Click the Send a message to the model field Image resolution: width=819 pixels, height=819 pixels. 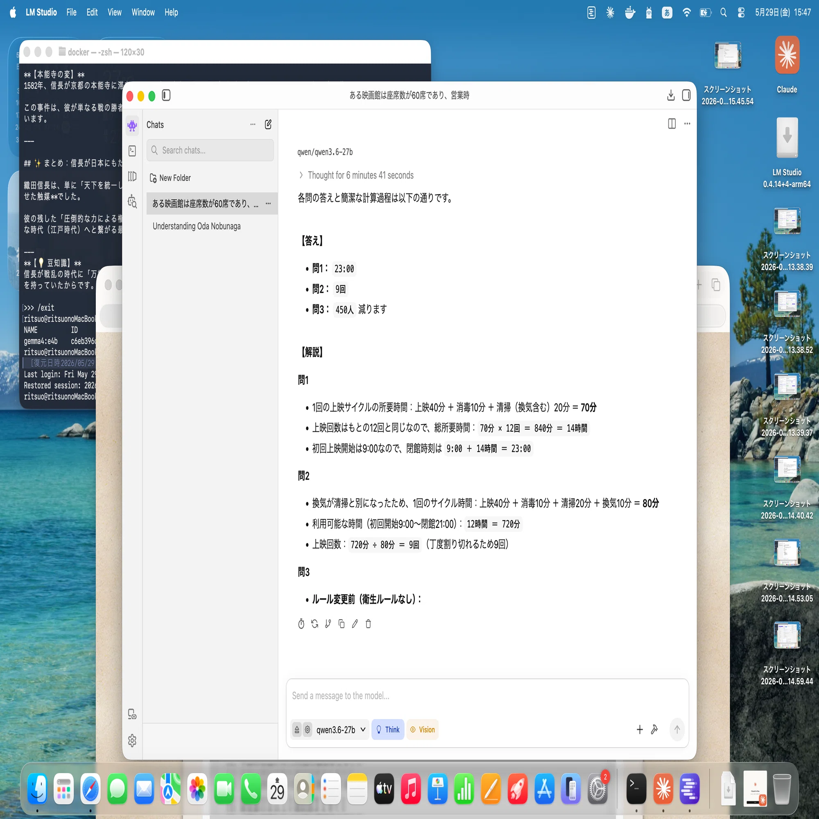(x=487, y=696)
